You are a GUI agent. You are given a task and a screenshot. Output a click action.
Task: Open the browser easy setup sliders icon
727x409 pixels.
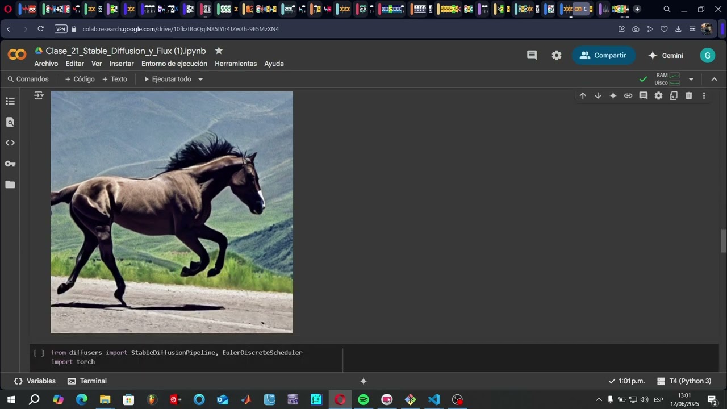coord(692,29)
